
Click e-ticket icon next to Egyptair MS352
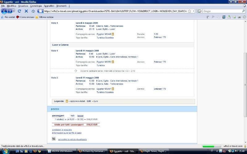113,62
